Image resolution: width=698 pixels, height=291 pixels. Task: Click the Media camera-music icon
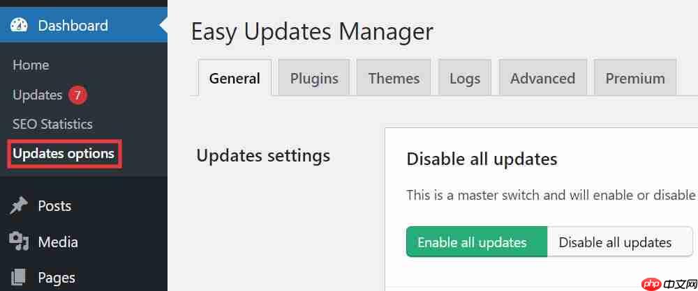[19, 242]
